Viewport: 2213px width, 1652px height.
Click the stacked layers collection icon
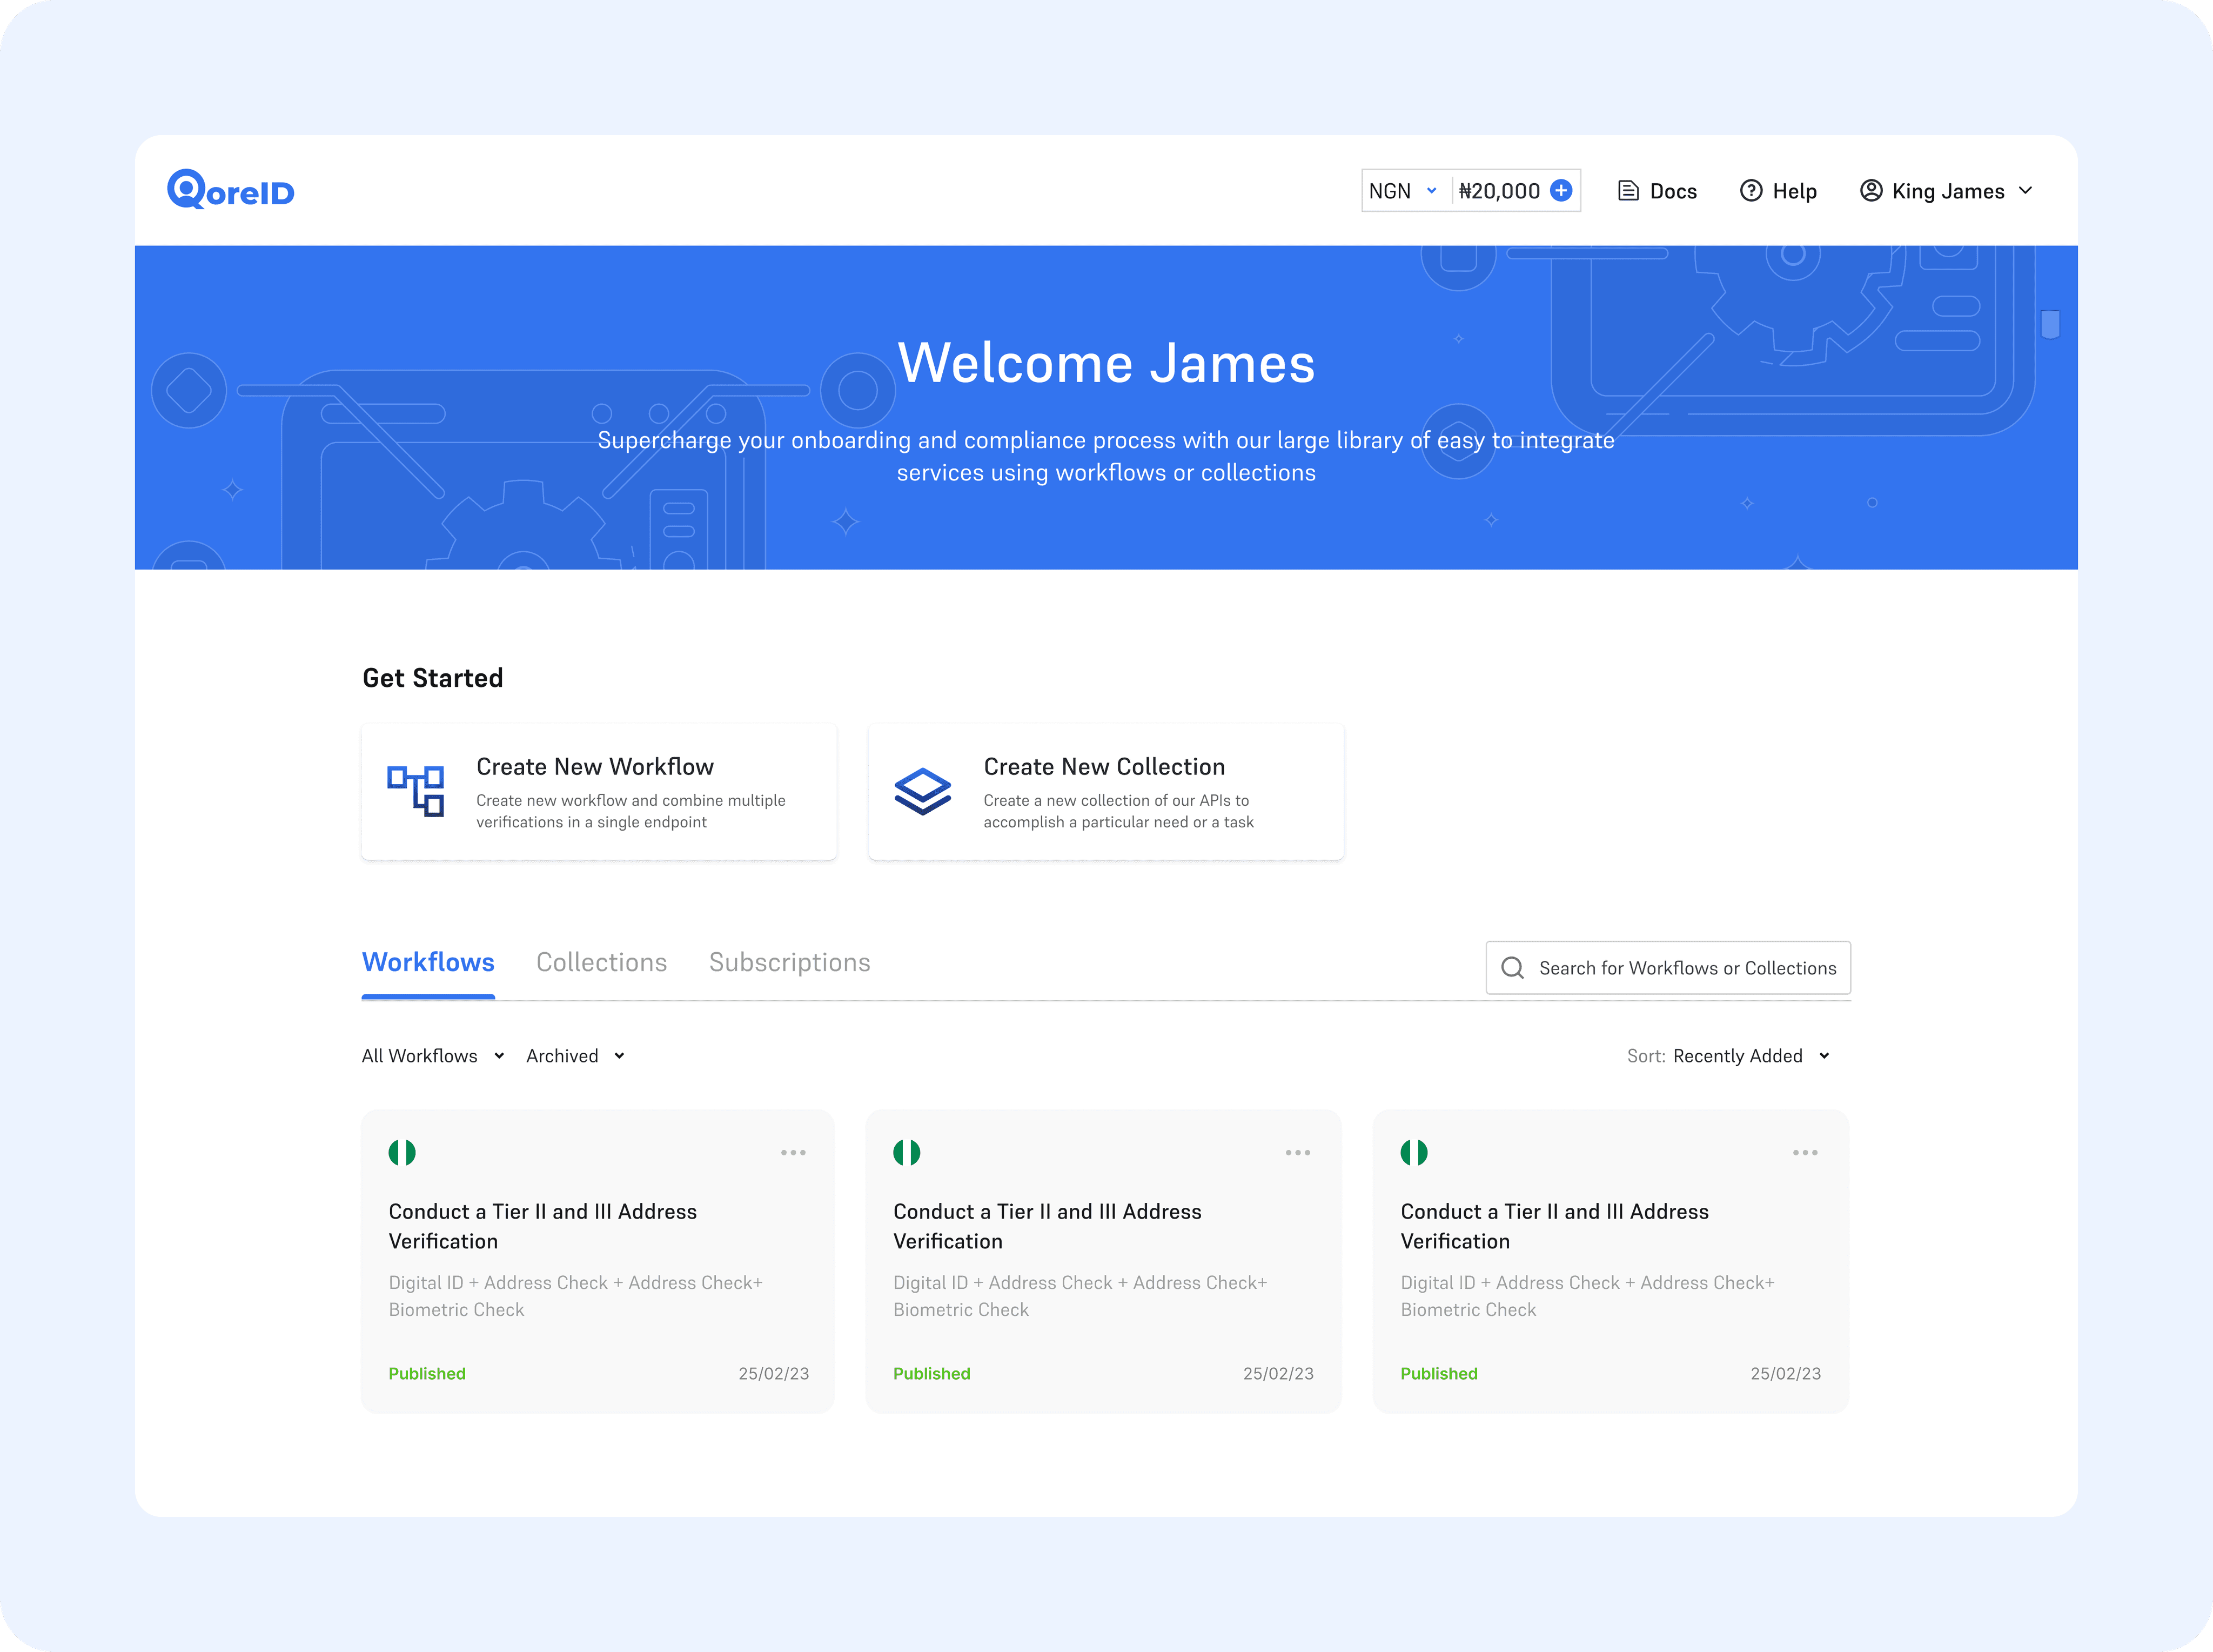click(x=922, y=792)
